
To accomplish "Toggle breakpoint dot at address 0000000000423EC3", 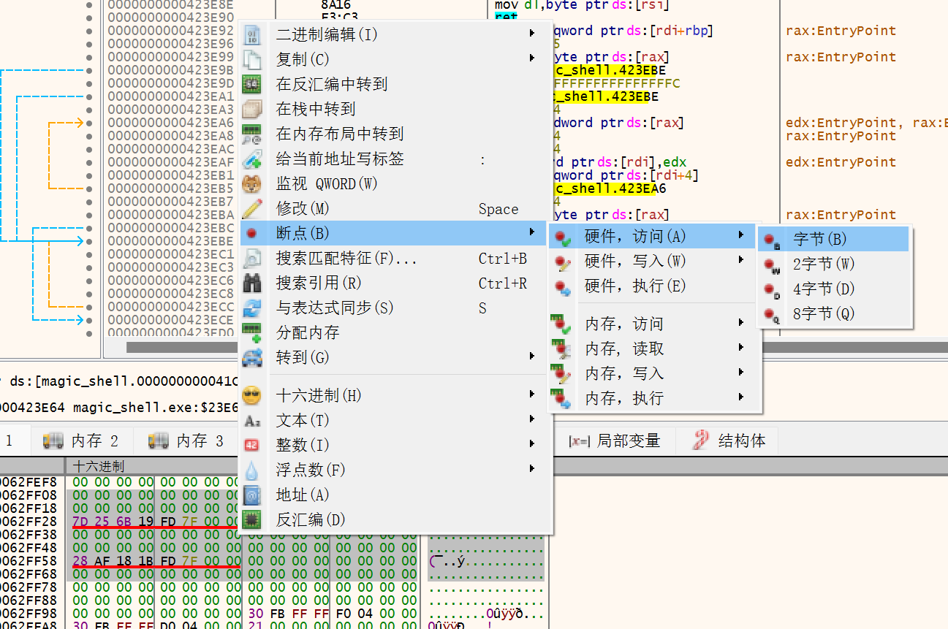I will pos(89,267).
